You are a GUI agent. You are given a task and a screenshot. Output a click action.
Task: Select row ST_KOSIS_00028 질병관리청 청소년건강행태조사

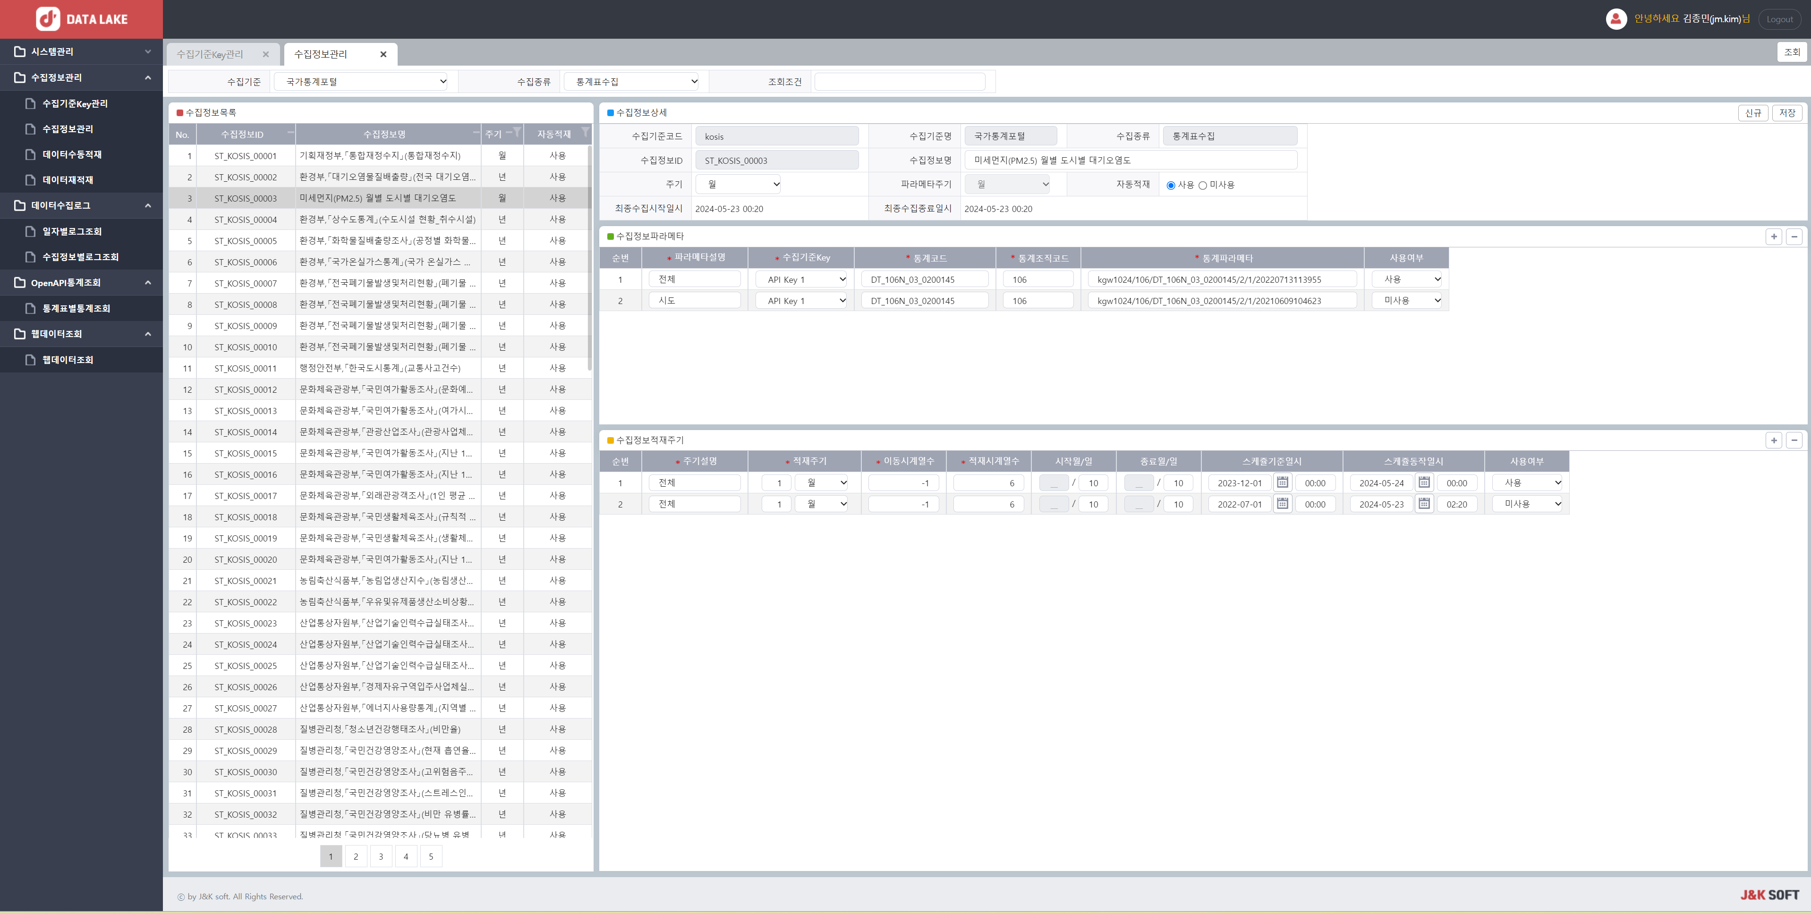(x=380, y=729)
